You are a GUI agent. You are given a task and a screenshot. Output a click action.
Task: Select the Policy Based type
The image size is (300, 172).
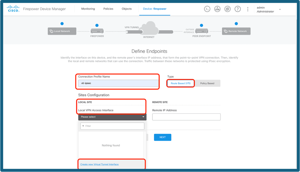point(207,83)
